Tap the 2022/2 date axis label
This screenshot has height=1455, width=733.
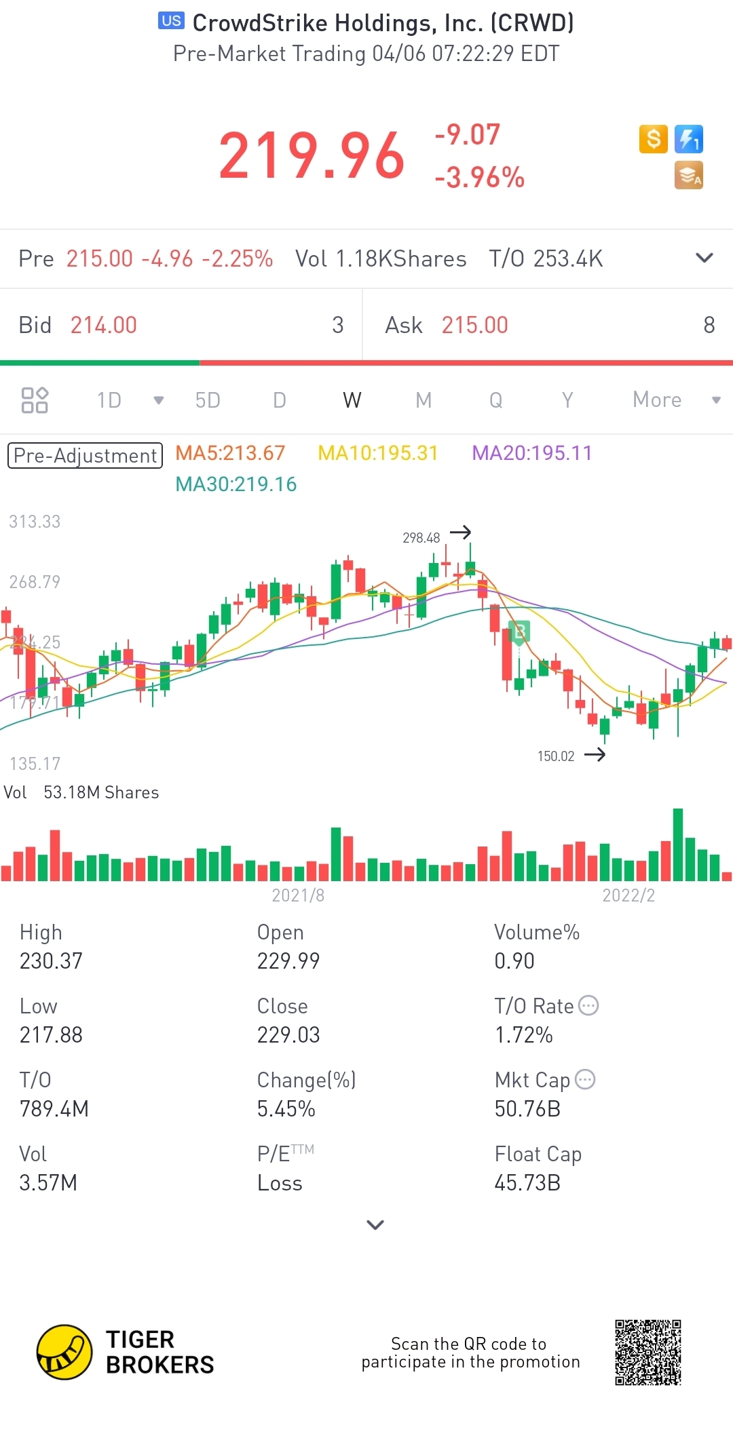[628, 895]
